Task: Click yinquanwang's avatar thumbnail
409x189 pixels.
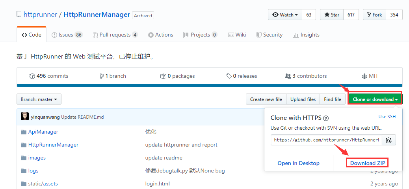Action: pyautogui.click(x=25, y=116)
